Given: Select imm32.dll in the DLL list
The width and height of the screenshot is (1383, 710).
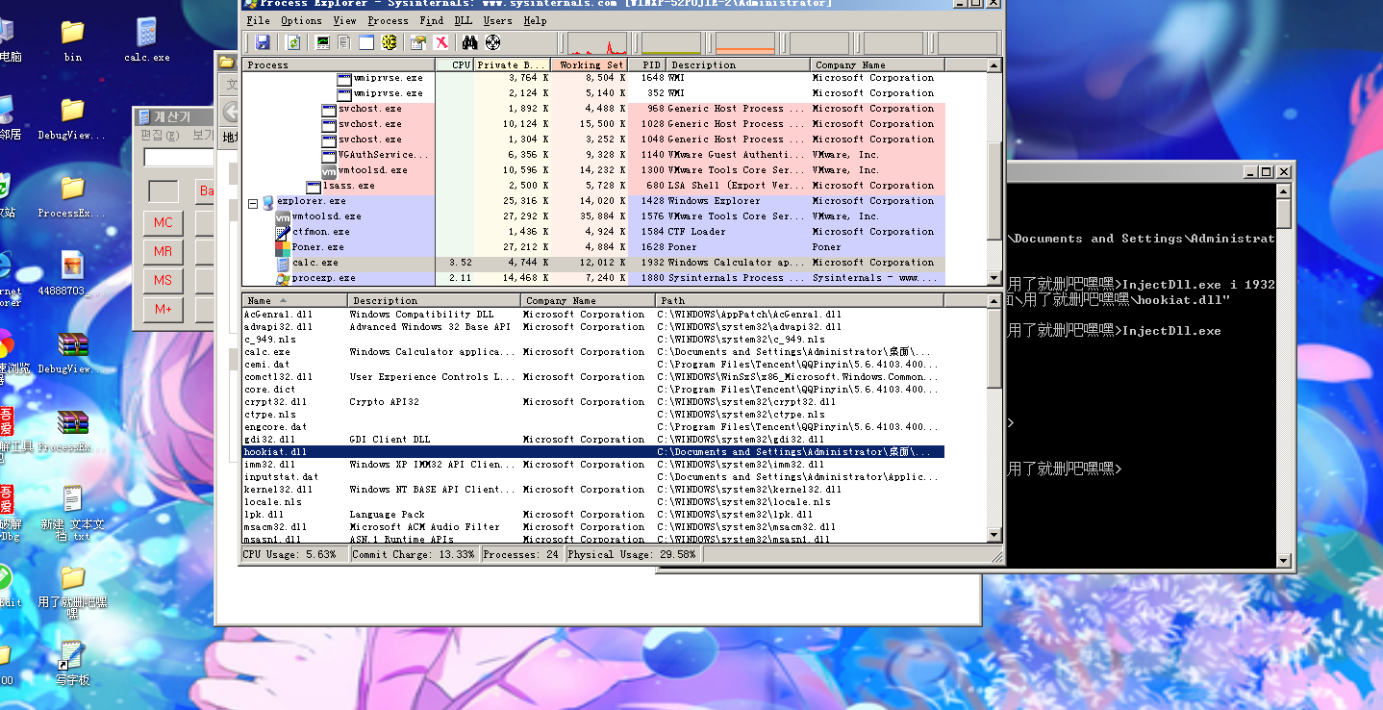Looking at the screenshot, I should [x=593, y=464].
